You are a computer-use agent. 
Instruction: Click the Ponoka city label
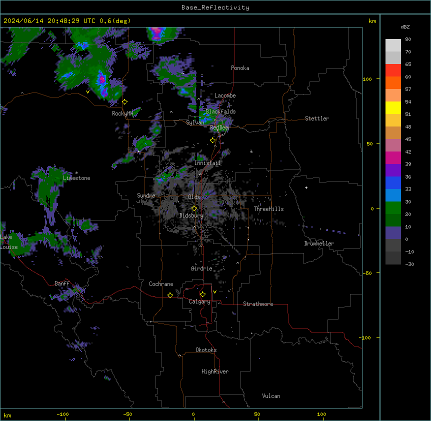pyautogui.click(x=240, y=68)
